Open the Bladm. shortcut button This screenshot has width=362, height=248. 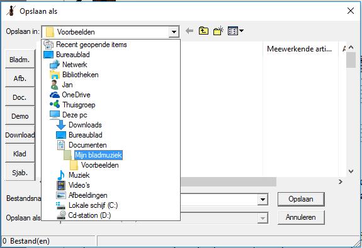click(20, 60)
